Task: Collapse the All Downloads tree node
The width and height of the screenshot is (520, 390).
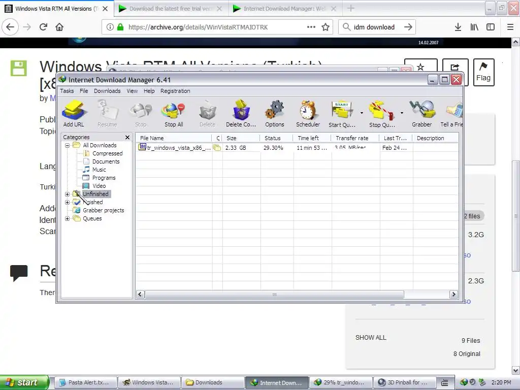Action: (67, 145)
